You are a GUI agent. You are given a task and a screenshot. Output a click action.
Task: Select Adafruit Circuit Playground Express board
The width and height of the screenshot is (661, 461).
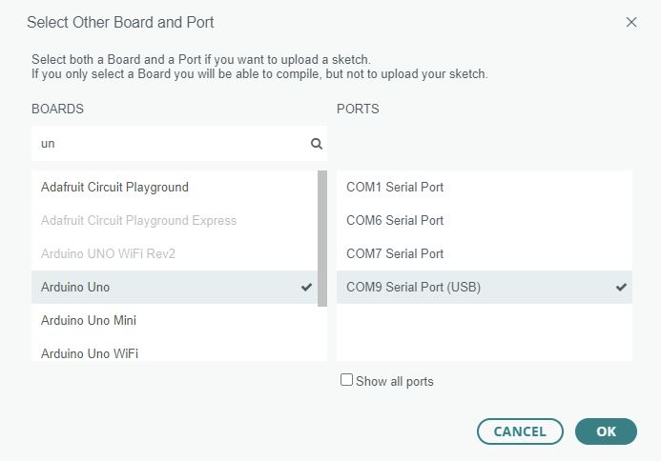point(175,220)
